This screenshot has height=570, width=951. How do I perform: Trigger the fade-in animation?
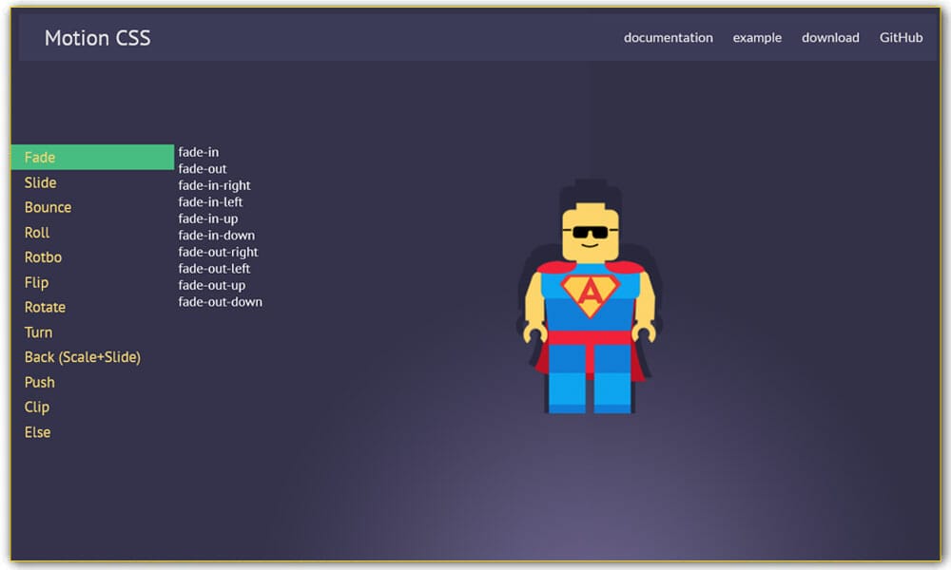[x=198, y=151]
